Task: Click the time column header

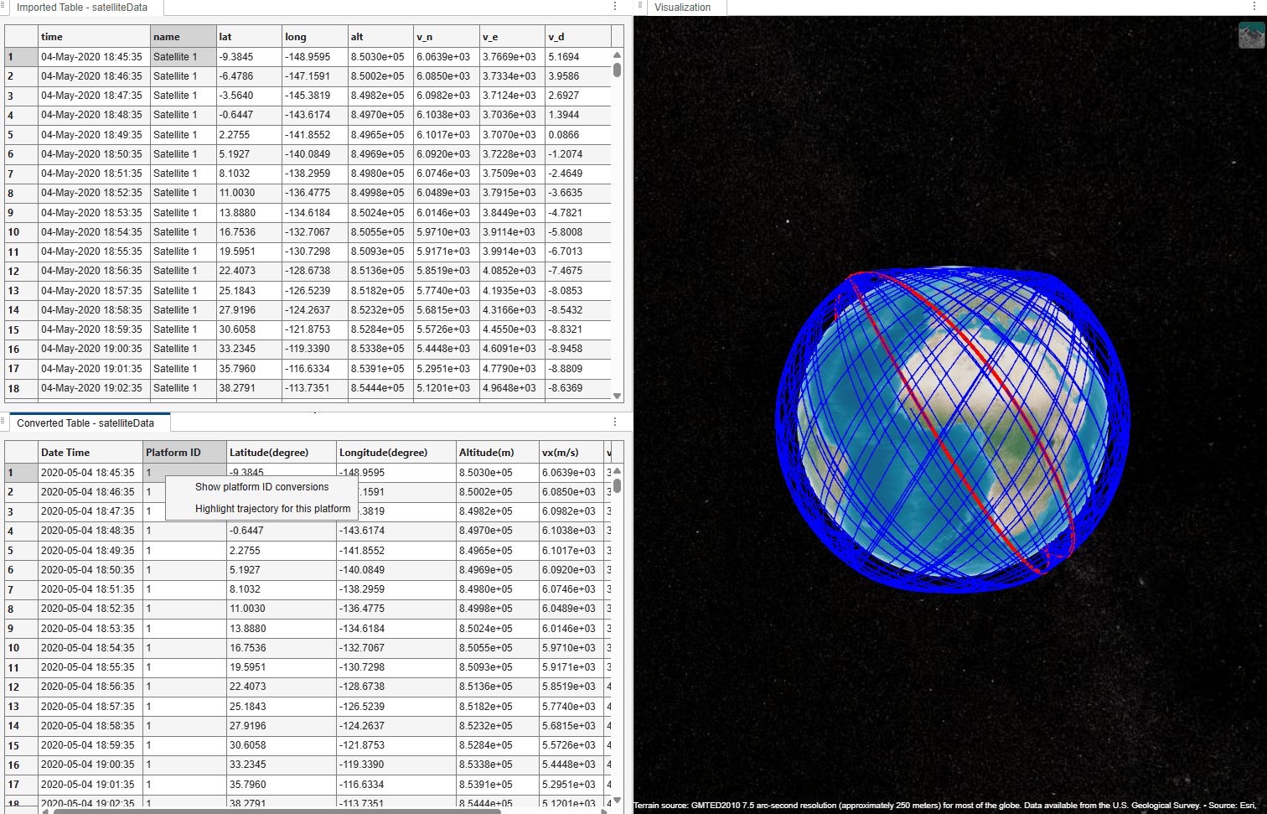Action: tap(94, 37)
